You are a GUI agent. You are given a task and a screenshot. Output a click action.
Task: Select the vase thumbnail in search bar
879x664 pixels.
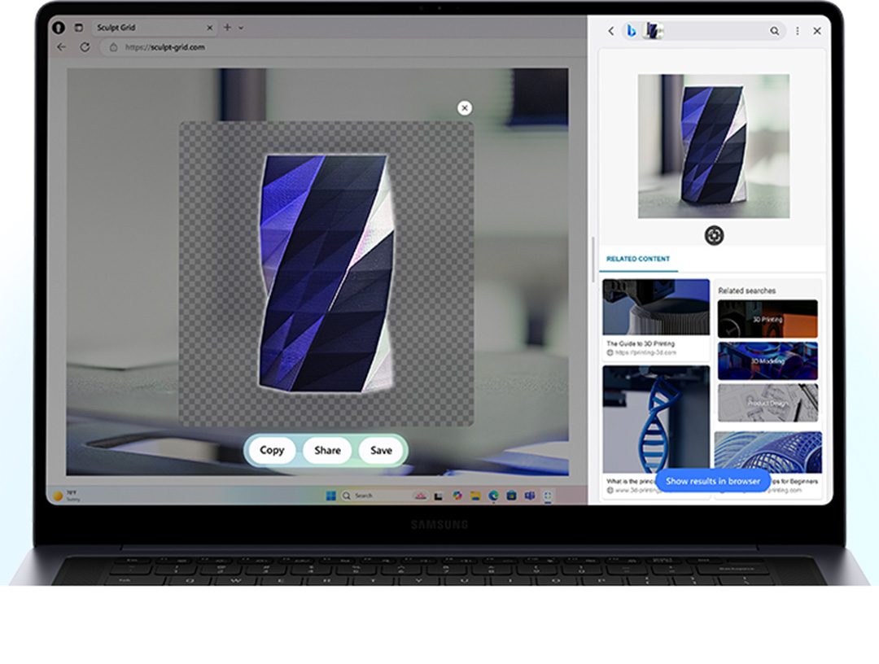653,31
